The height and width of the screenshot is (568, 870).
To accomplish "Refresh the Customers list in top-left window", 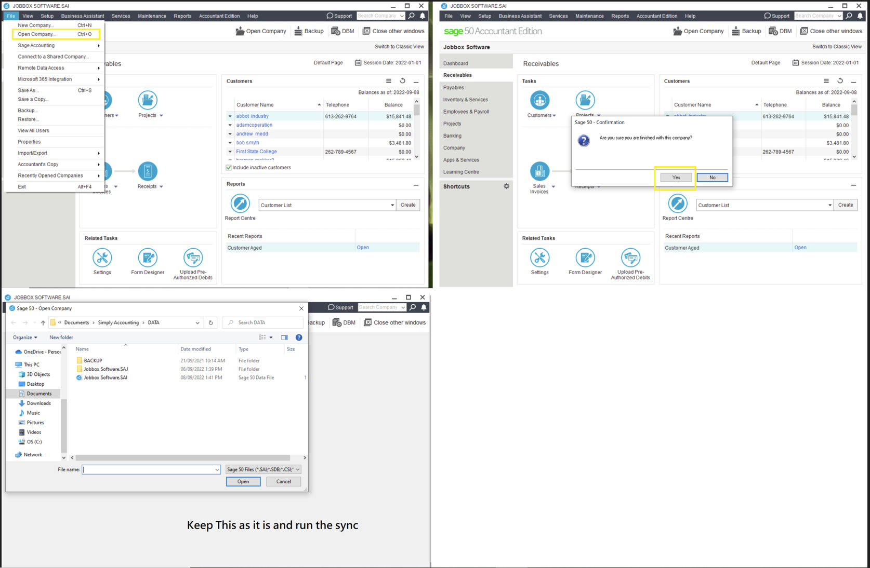I will [x=402, y=81].
